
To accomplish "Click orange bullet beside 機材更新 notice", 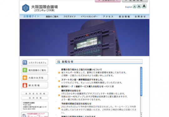I will coord(59,95).
